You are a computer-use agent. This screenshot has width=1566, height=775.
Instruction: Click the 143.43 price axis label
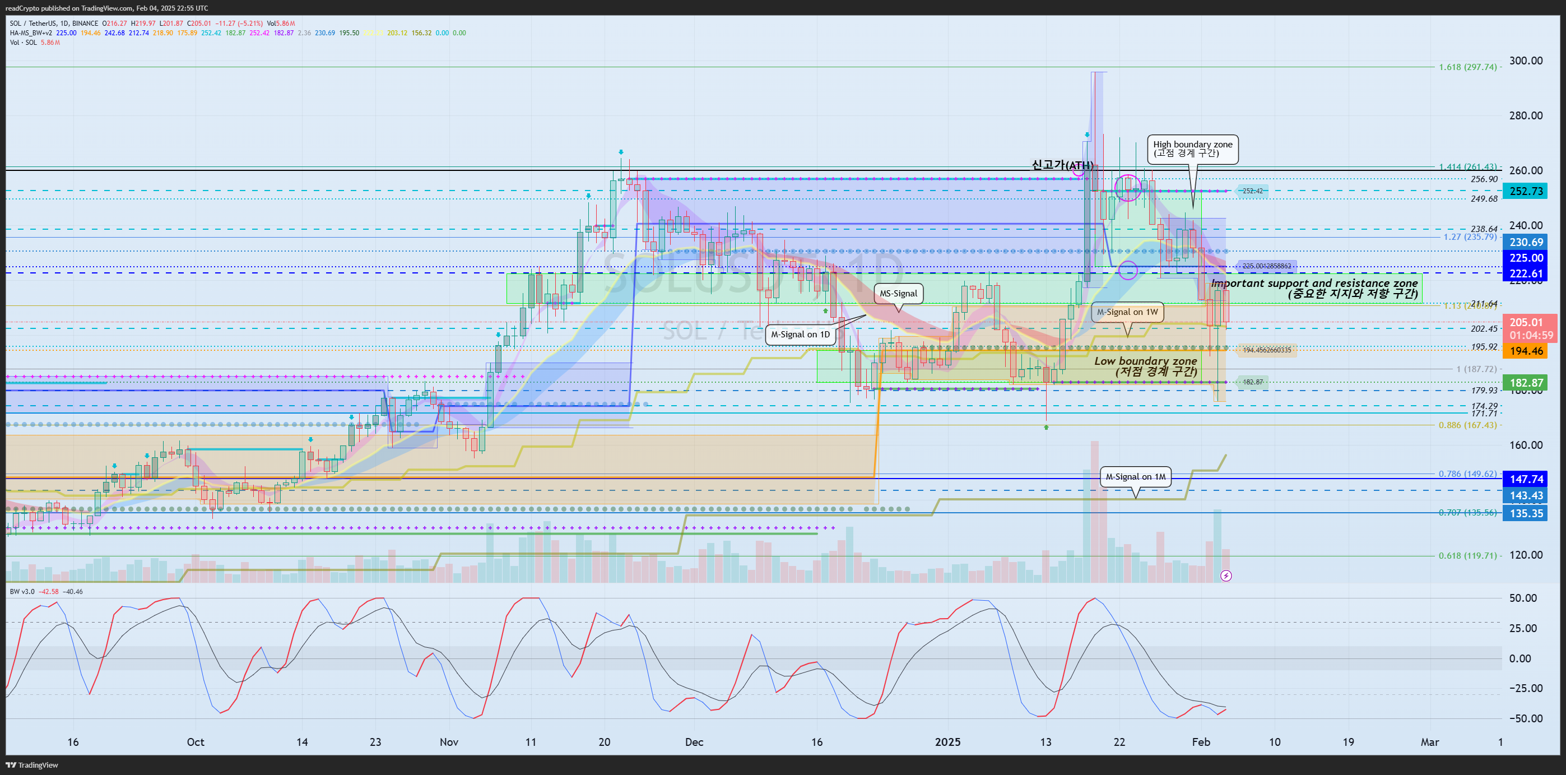1526,495
